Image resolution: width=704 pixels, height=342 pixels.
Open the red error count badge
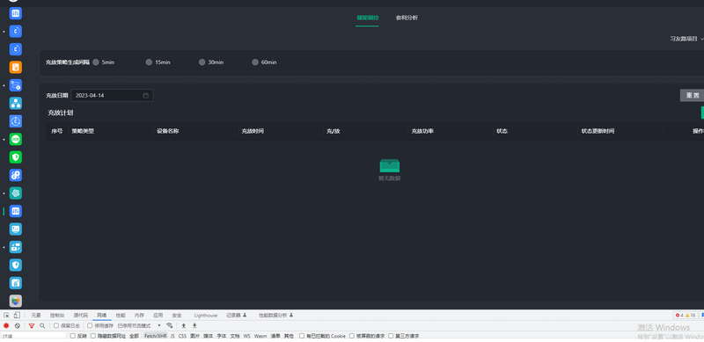(679, 316)
